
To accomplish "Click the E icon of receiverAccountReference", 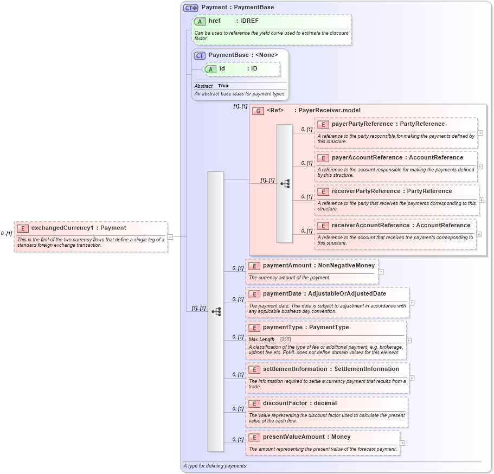I will click(x=323, y=226).
